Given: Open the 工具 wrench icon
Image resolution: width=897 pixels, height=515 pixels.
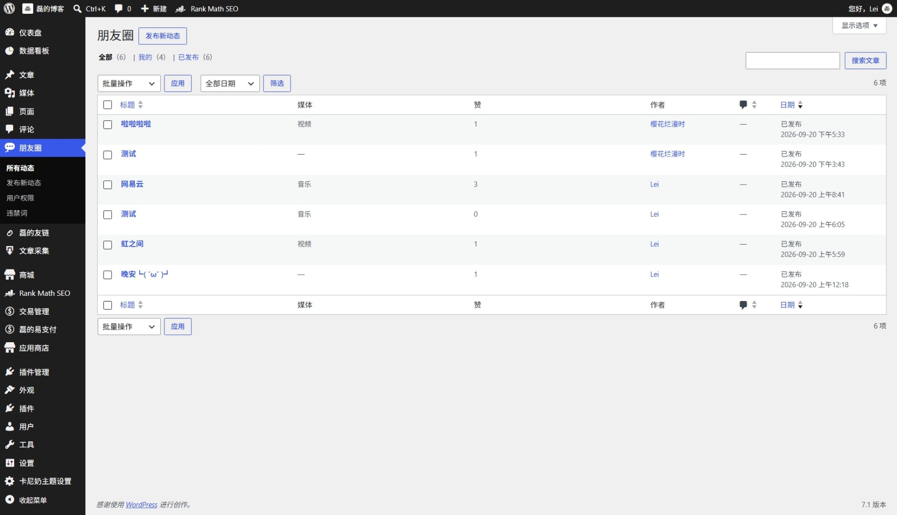Looking at the screenshot, I should point(10,444).
